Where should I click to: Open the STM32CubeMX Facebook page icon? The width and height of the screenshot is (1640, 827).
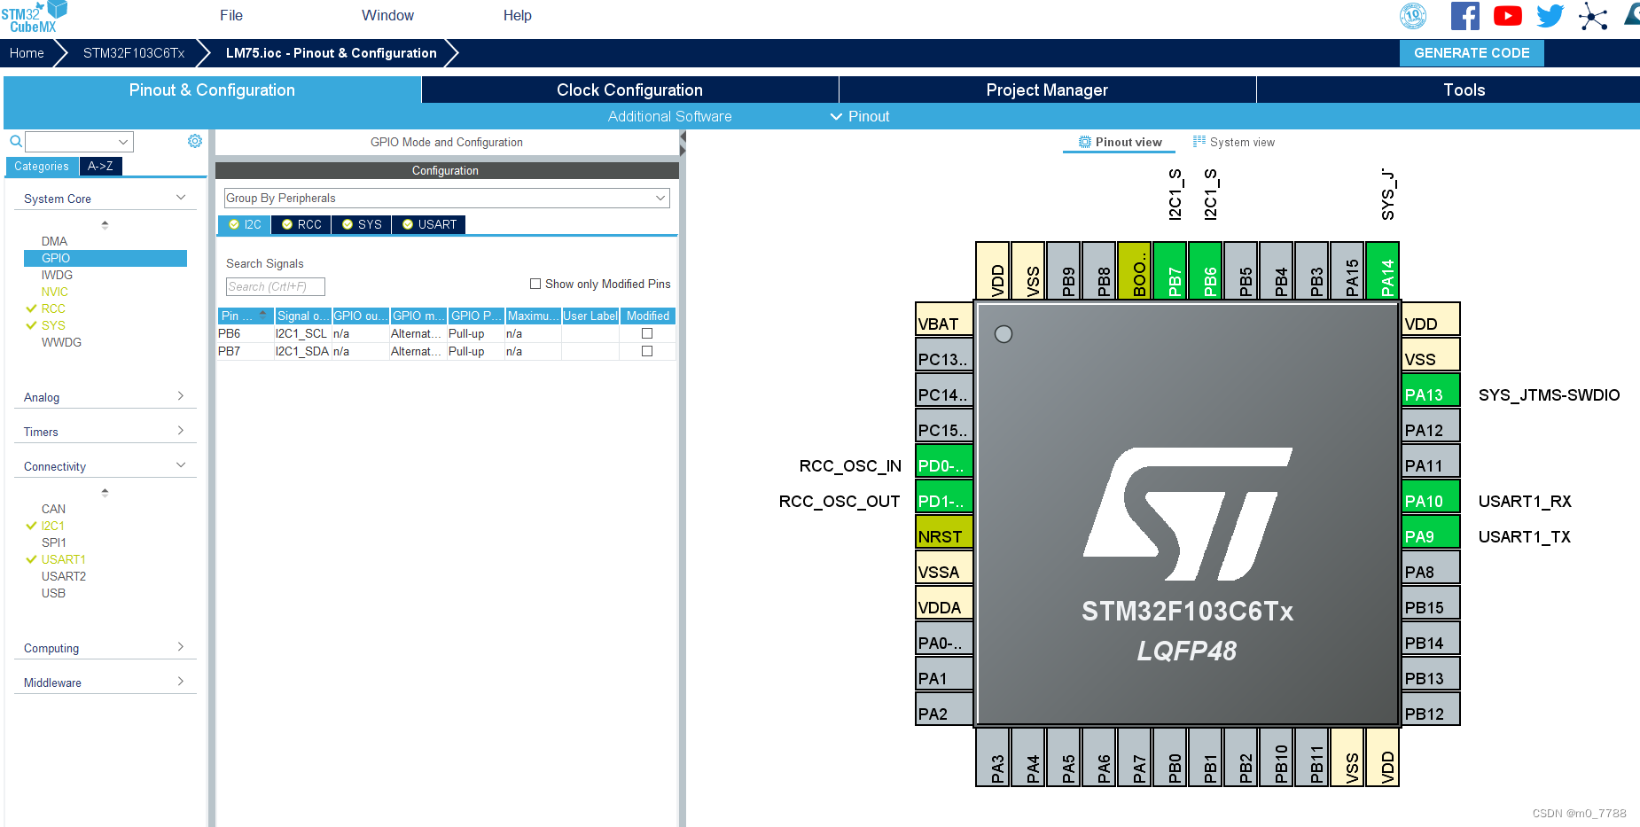tap(1464, 15)
